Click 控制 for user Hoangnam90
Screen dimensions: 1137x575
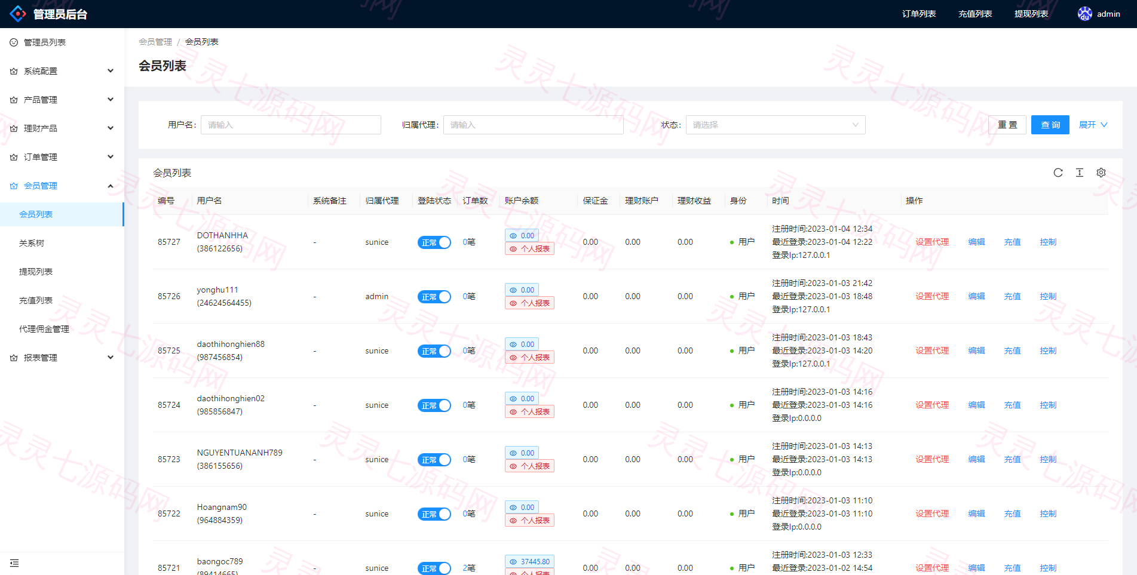point(1048,513)
